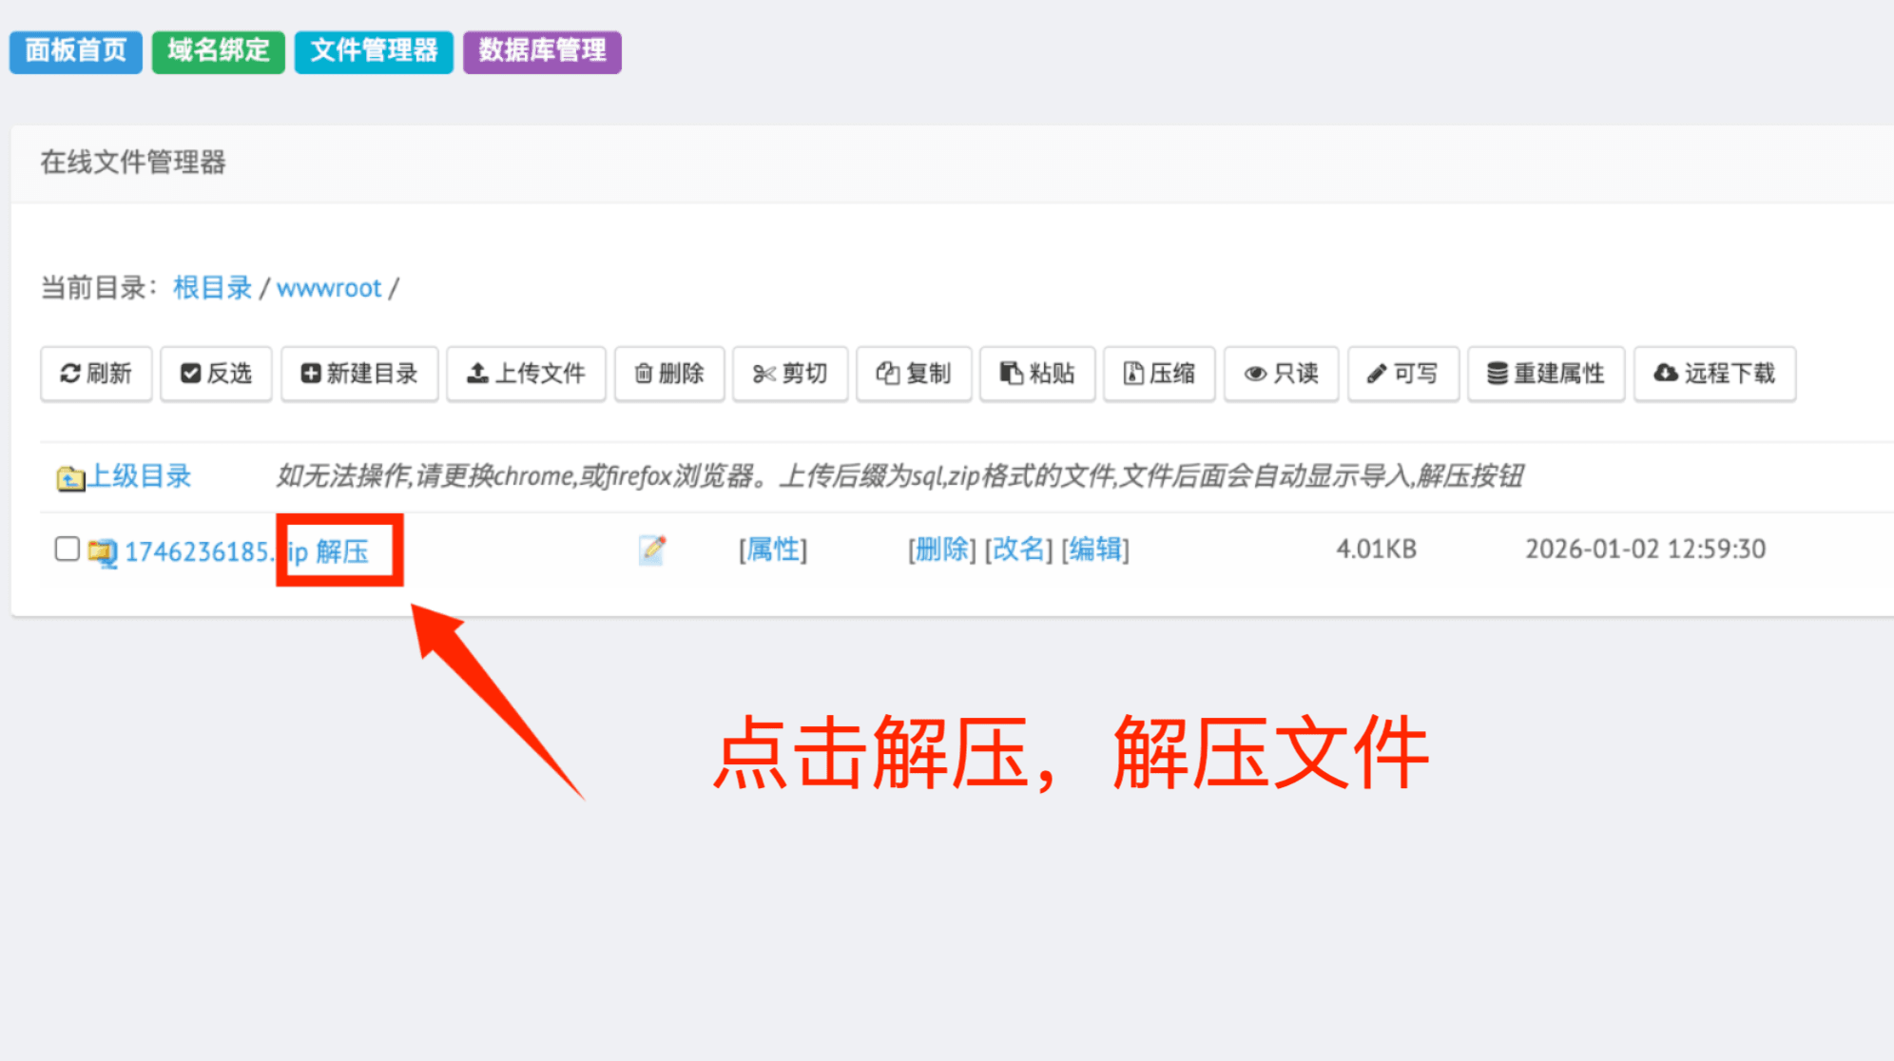
Task: Open 远程下载 remote download
Action: click(1714, 374)
